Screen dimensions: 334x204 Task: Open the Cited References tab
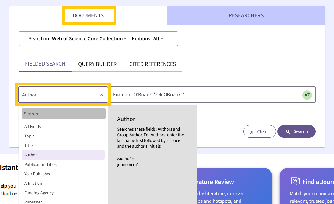pos(153,64)
